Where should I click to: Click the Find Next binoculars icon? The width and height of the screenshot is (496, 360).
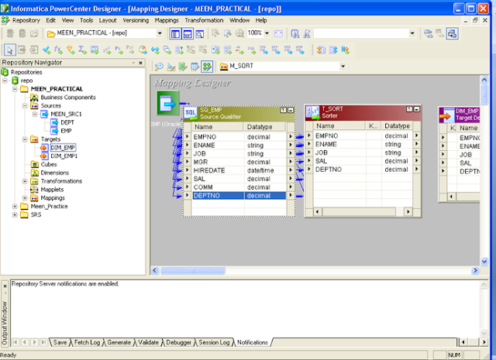pos(307,33)
